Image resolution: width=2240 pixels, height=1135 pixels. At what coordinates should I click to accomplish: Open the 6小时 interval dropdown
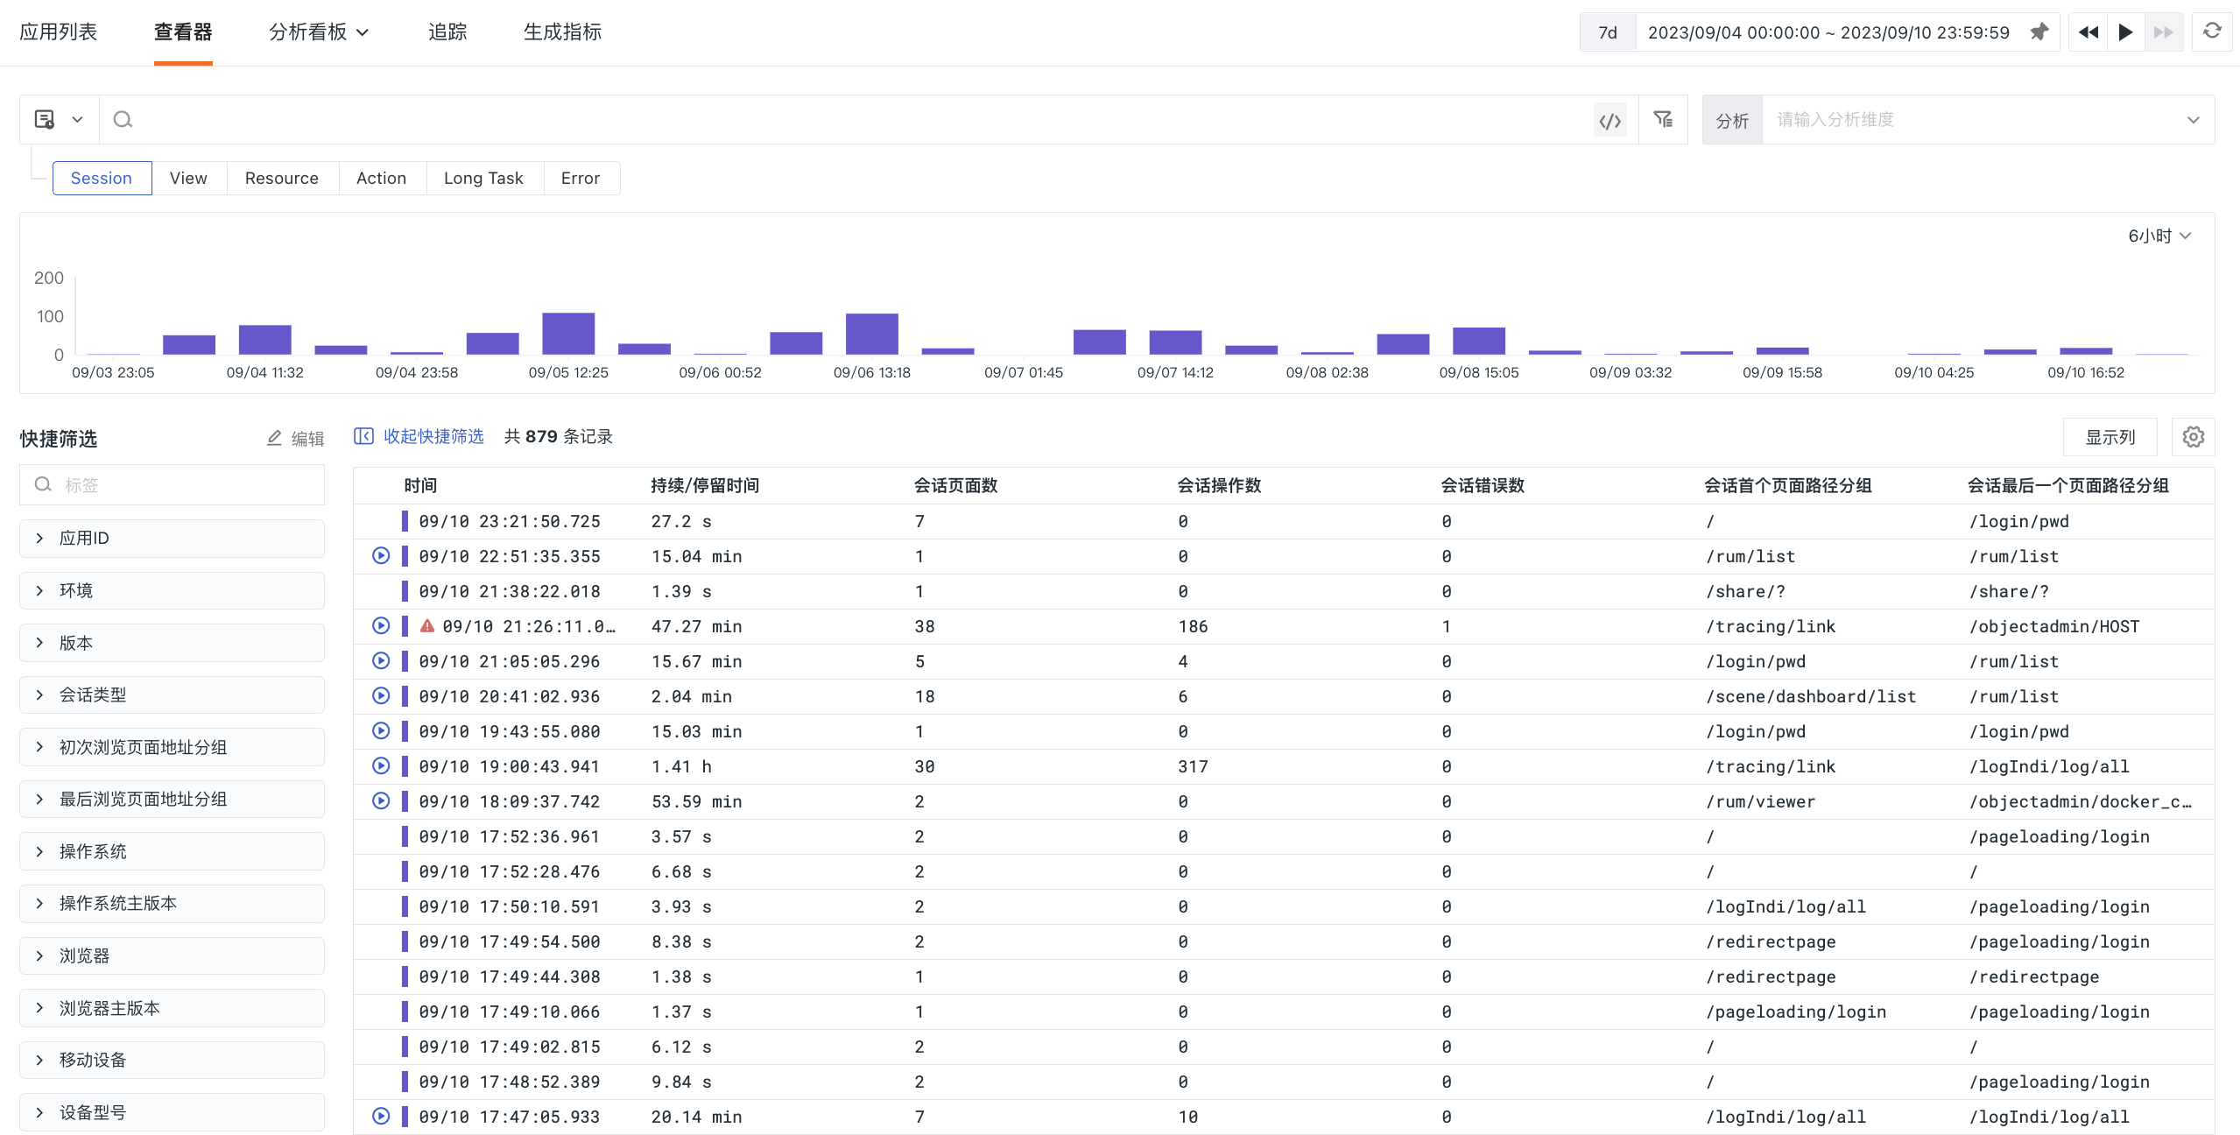[x=2159, y=236]
